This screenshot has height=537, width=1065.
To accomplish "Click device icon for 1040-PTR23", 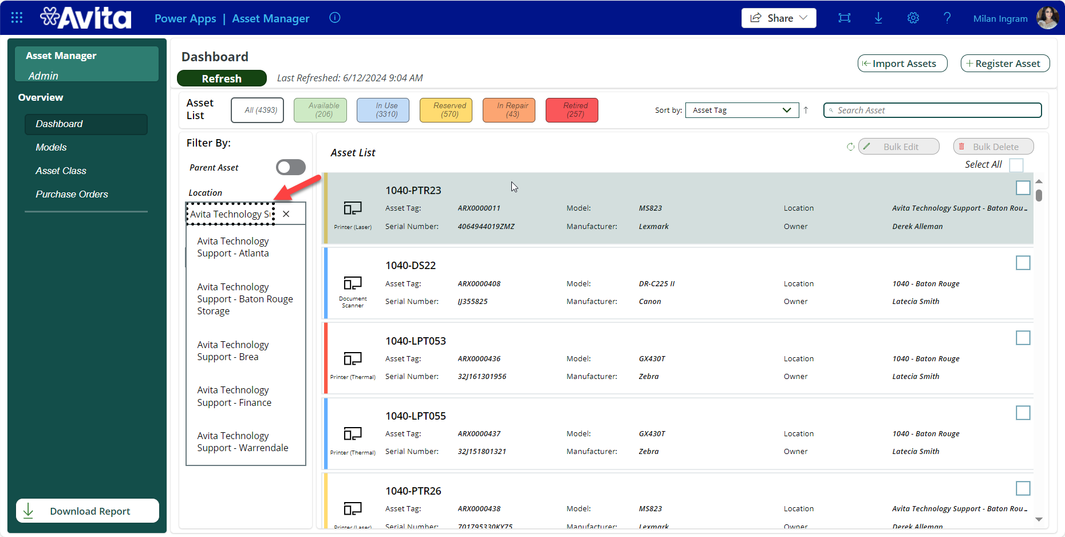I will [x=353, y=207].
